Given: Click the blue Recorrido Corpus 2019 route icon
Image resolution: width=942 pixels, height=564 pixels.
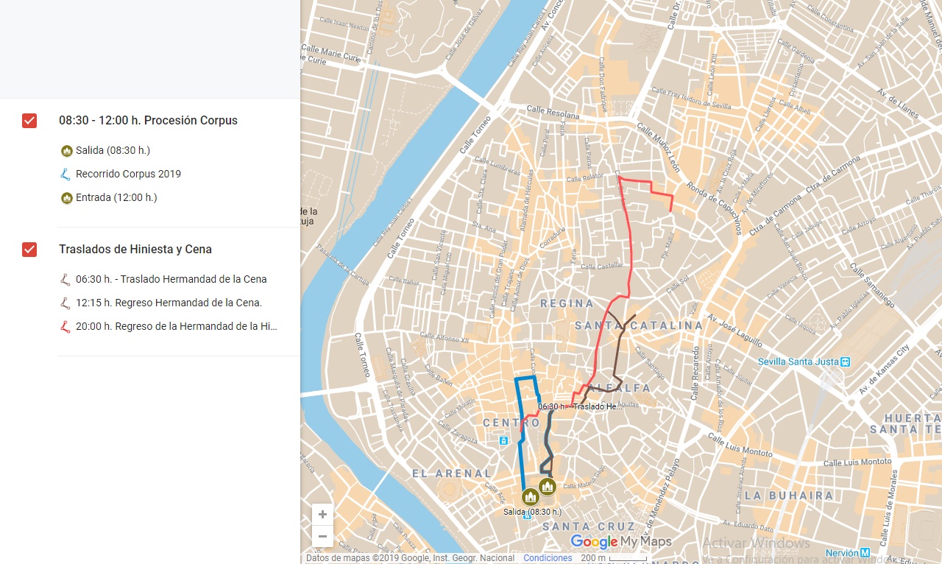Looking at the screenshot, I should click(66, 175).
